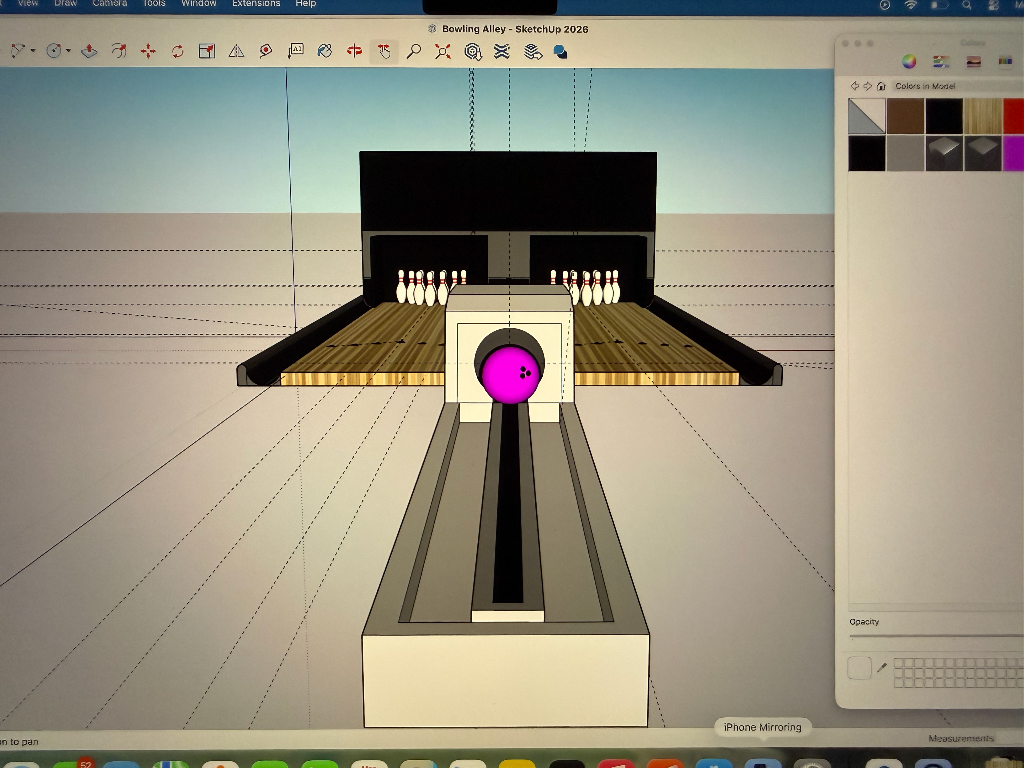This screenshot has width=1024, height=768.
Task: Click the back arrow in Colors panel
Action: tap(855, 86)
